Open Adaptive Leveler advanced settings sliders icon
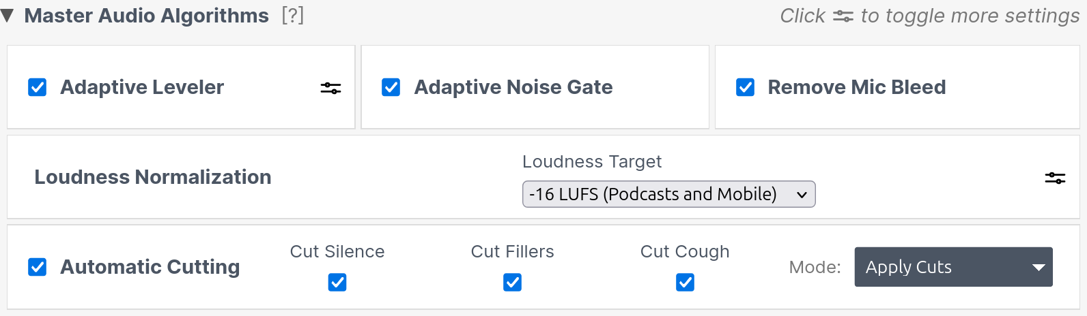 (x=330, y=88)
